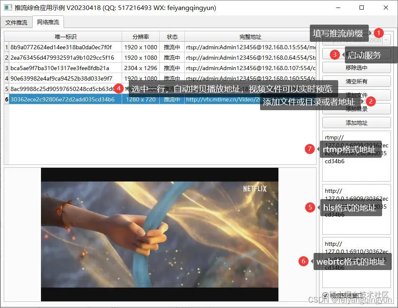Click the 1280 x 720 resolution cell
The image size is (398, 308).
tap(140, 99)
